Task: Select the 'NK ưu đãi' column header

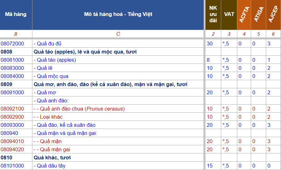Action: pos(213,14)
